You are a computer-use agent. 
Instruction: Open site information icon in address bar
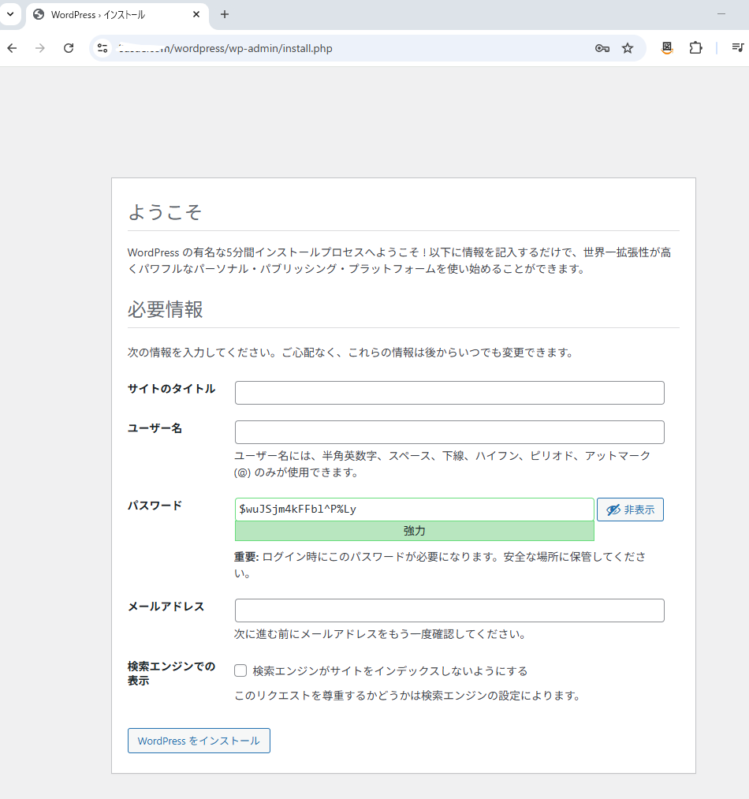click(x=102, y=48)
